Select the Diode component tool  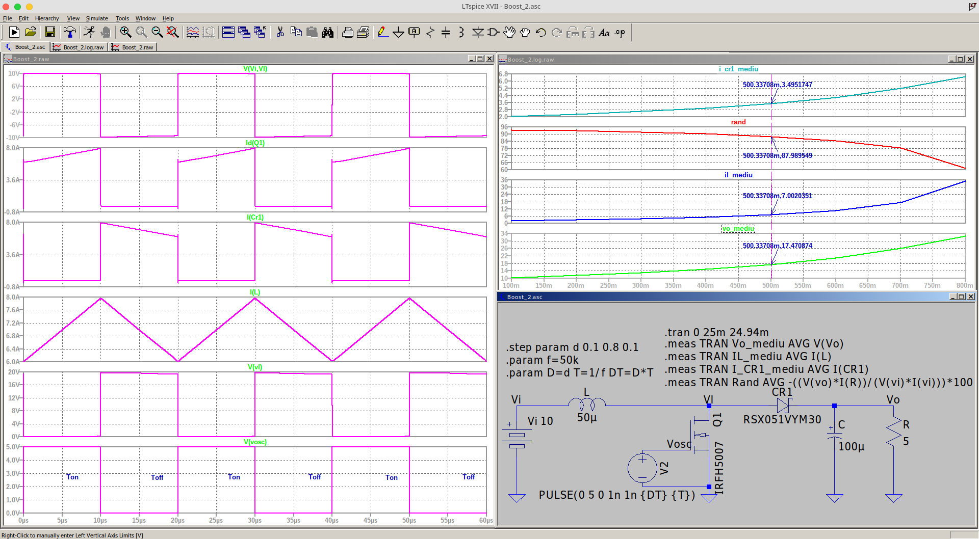[x=478, y=33]
